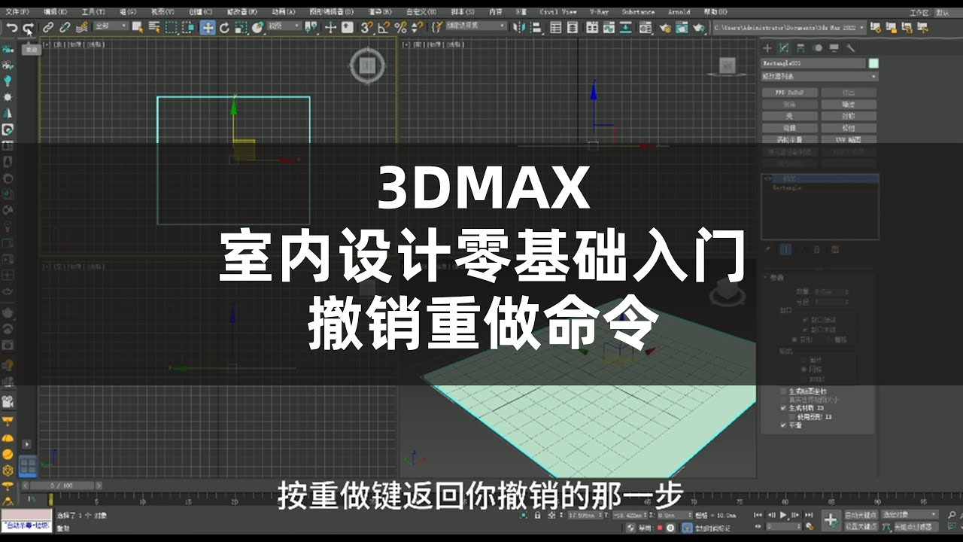Switch to the Modify panel tab
963x542 pixels.
point(784,48)
